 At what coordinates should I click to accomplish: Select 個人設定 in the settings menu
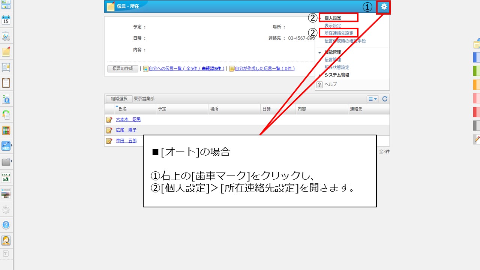333,17
